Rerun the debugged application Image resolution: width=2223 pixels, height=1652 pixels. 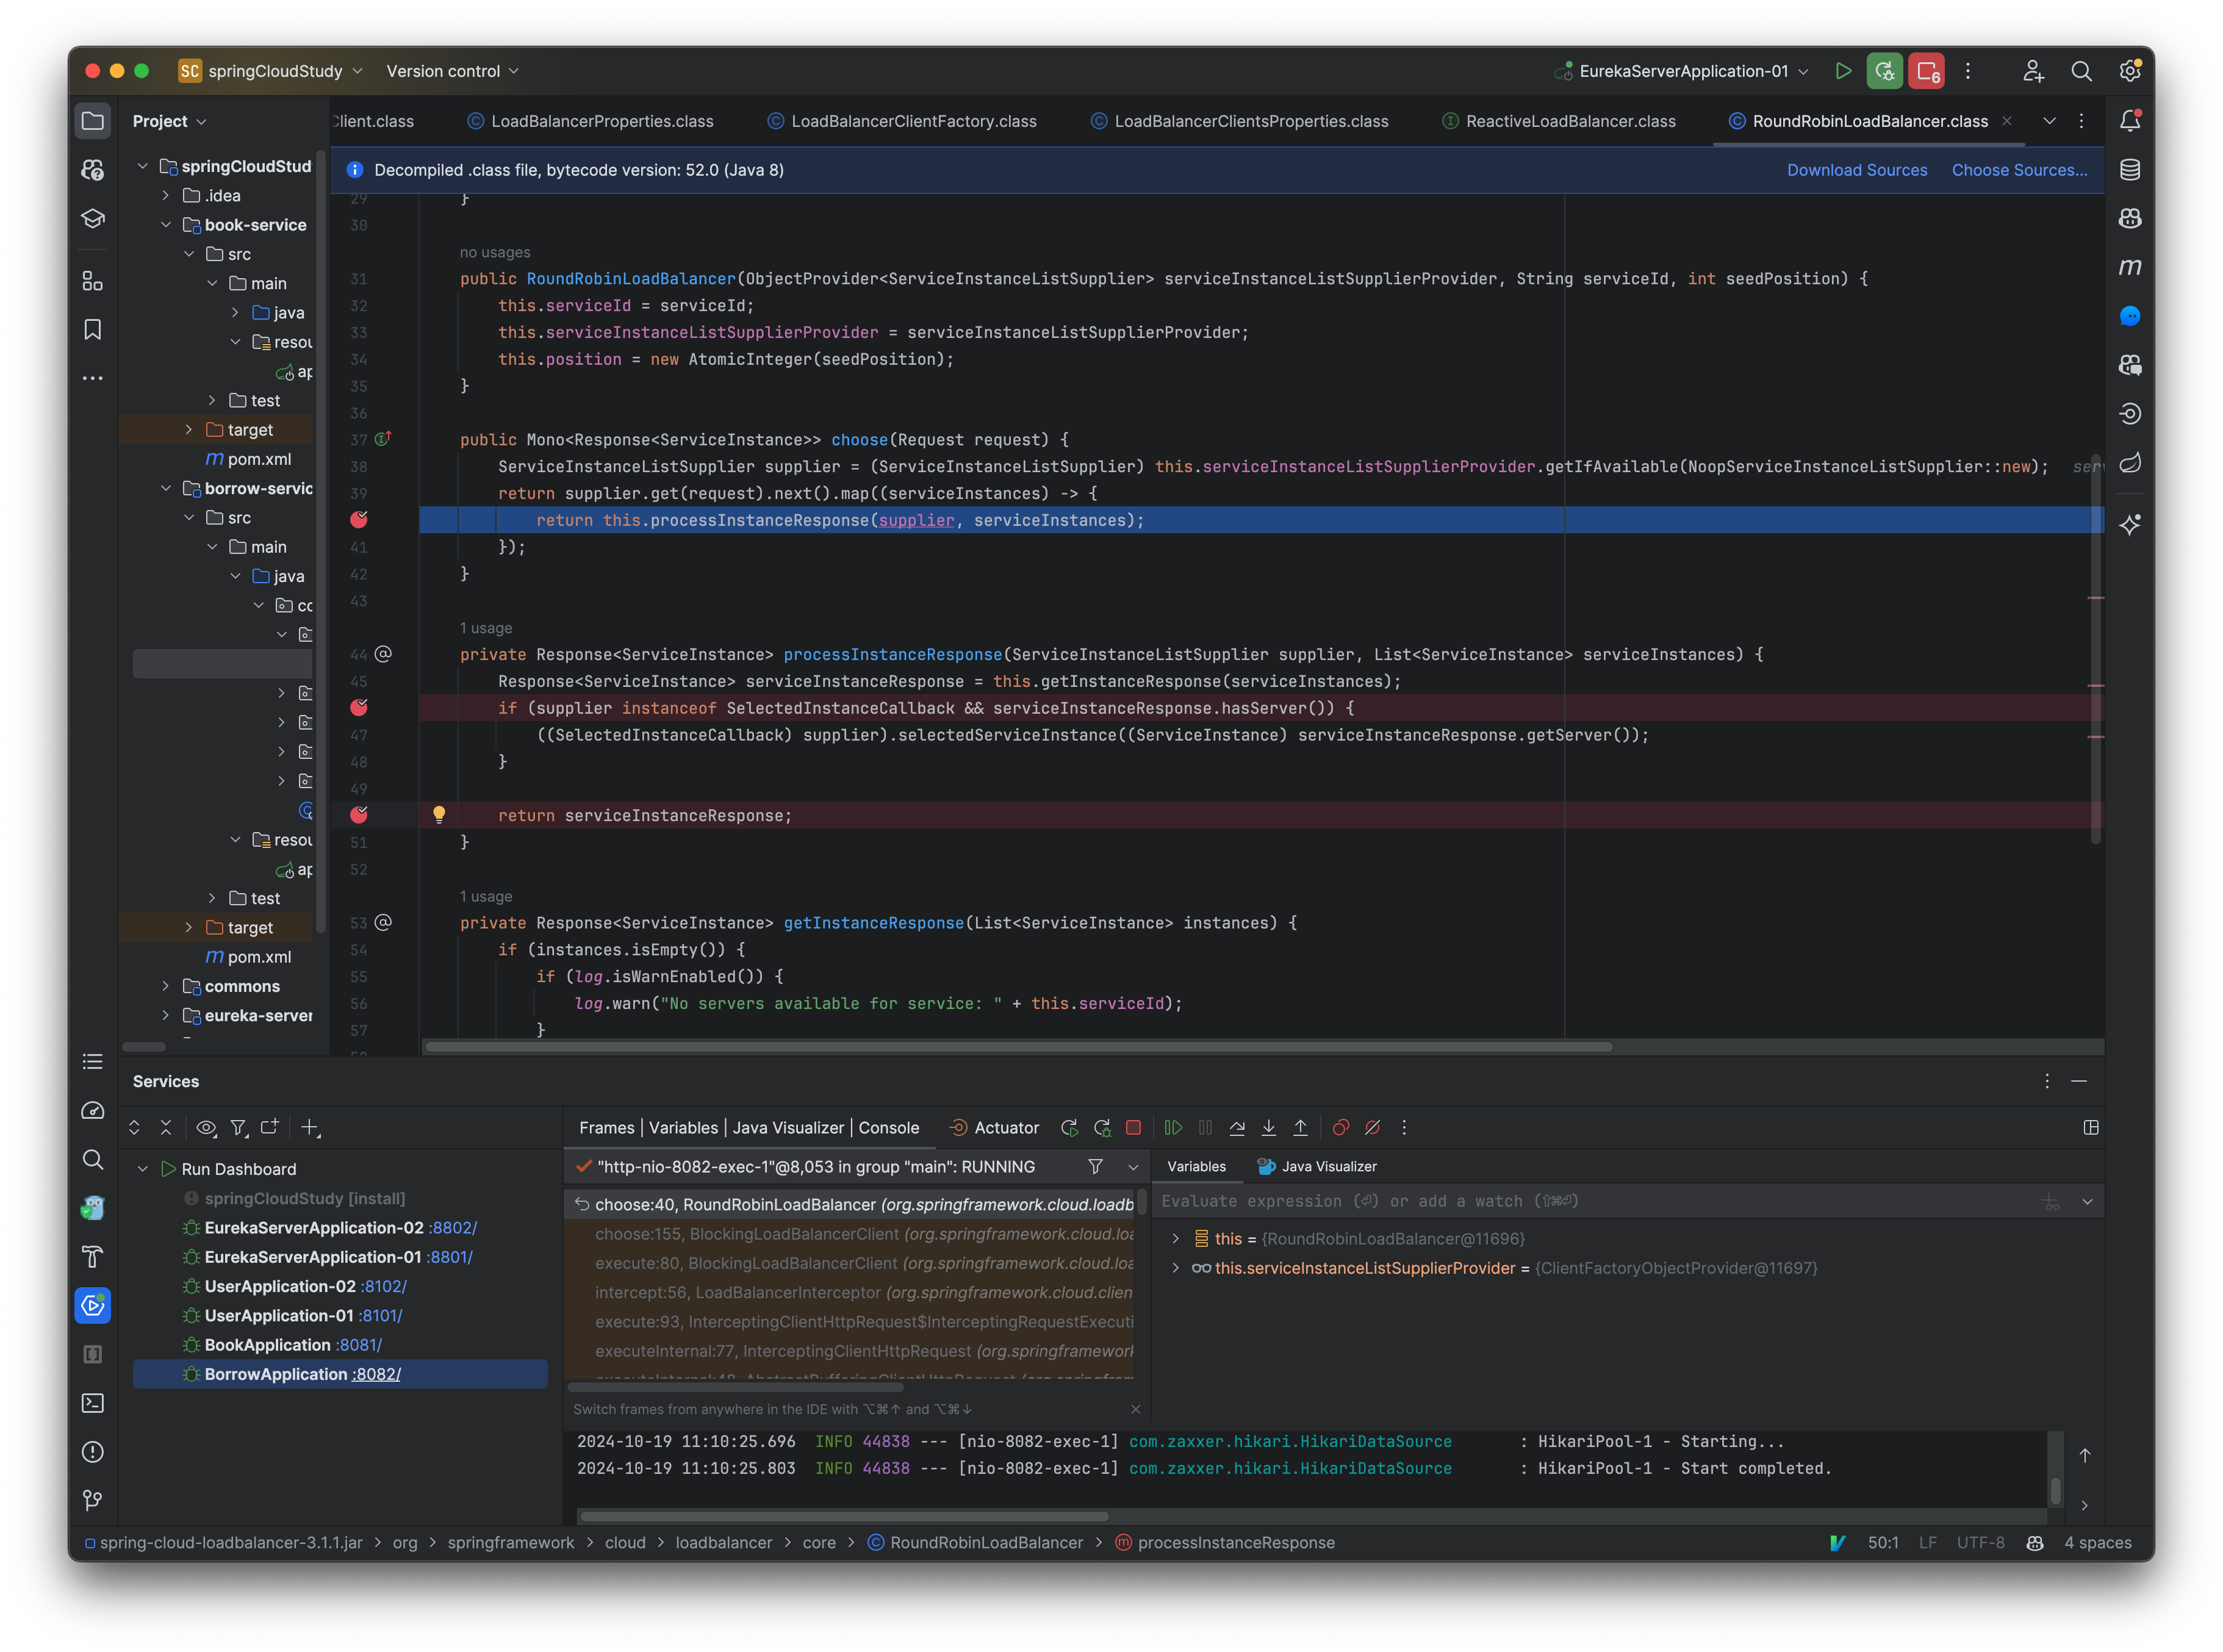[x=1069, y=1127]
